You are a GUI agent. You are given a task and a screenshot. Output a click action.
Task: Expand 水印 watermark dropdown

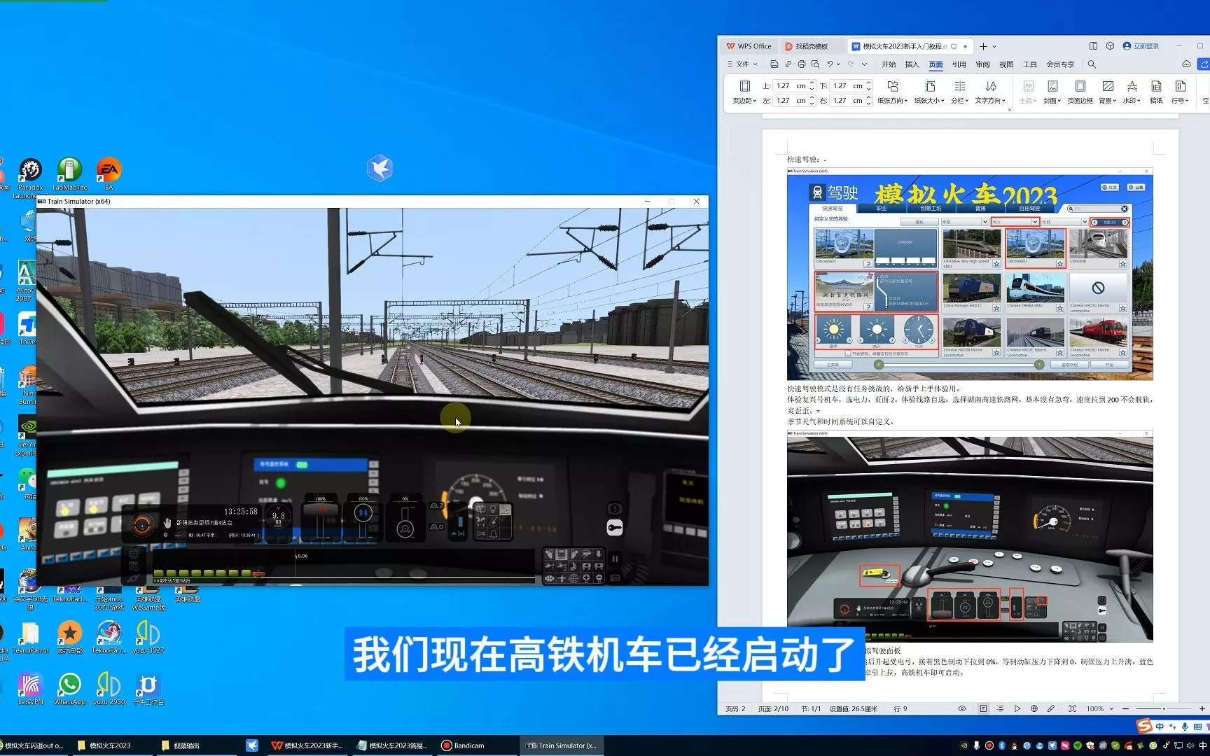coord(1132,101)
